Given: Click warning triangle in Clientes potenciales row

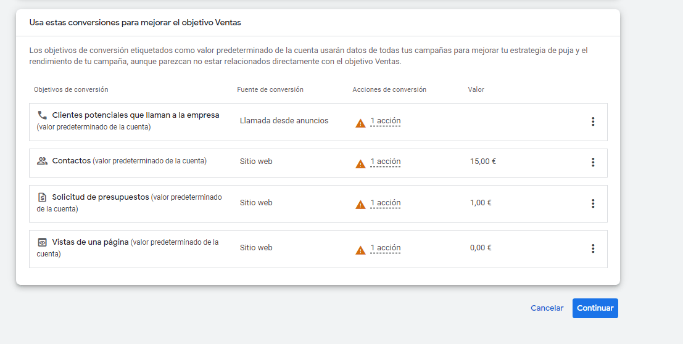Looking at the screenshot, I should click(x=360, y=123).
